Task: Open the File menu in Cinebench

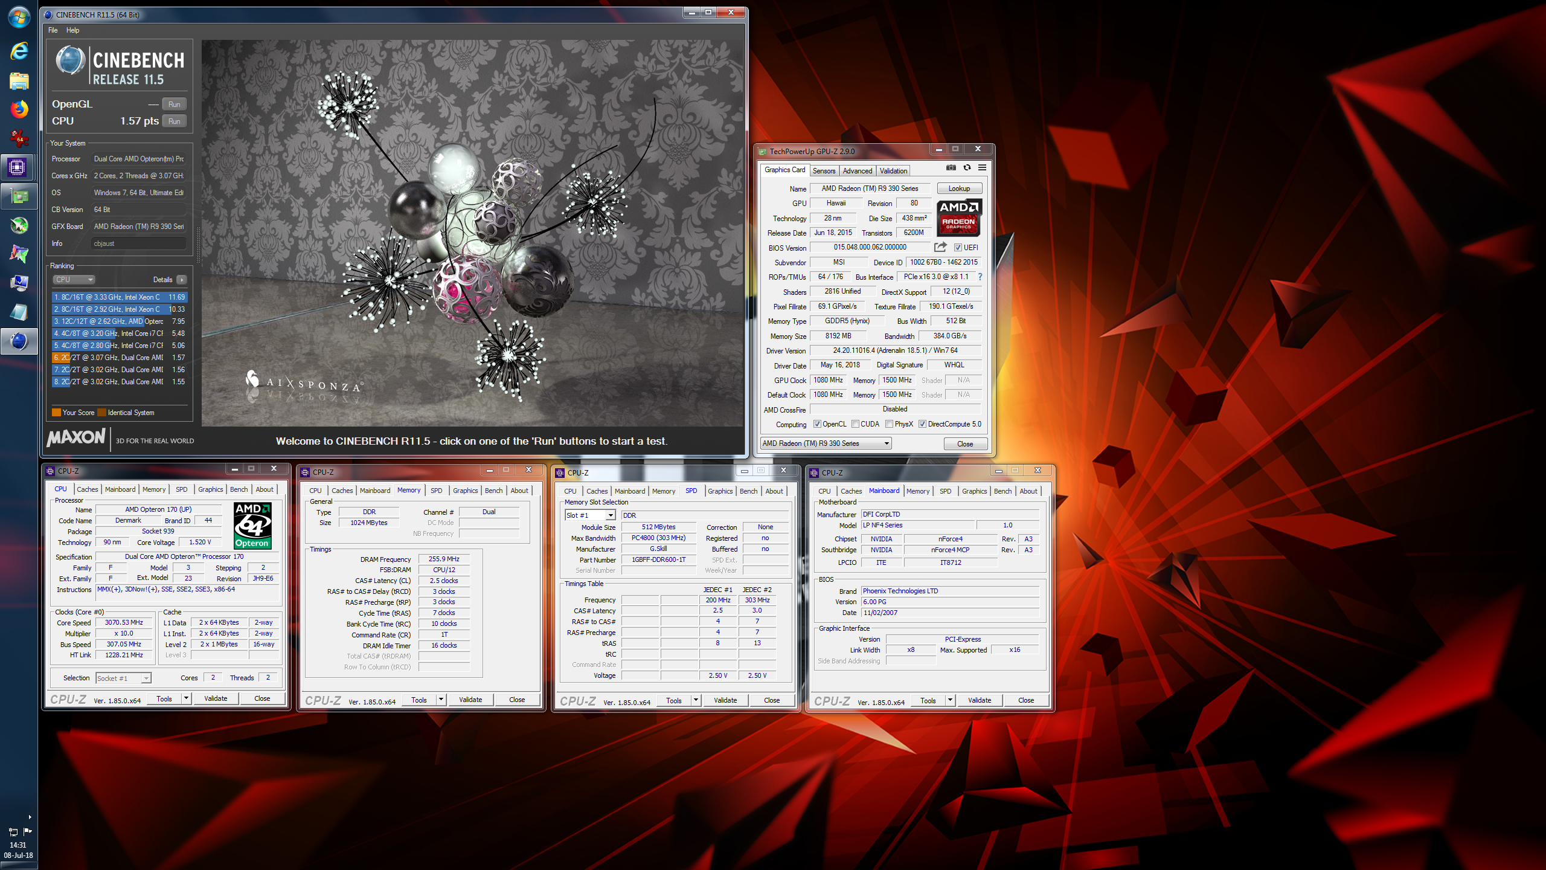Action: 53,30
